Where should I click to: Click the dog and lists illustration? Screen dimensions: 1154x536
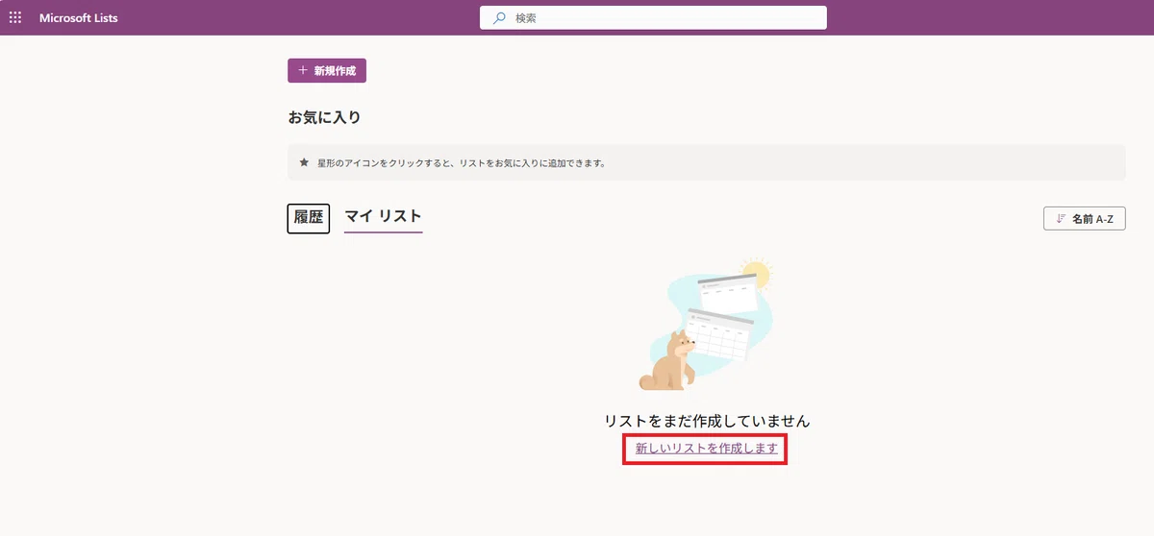click(x=707, y=324)
